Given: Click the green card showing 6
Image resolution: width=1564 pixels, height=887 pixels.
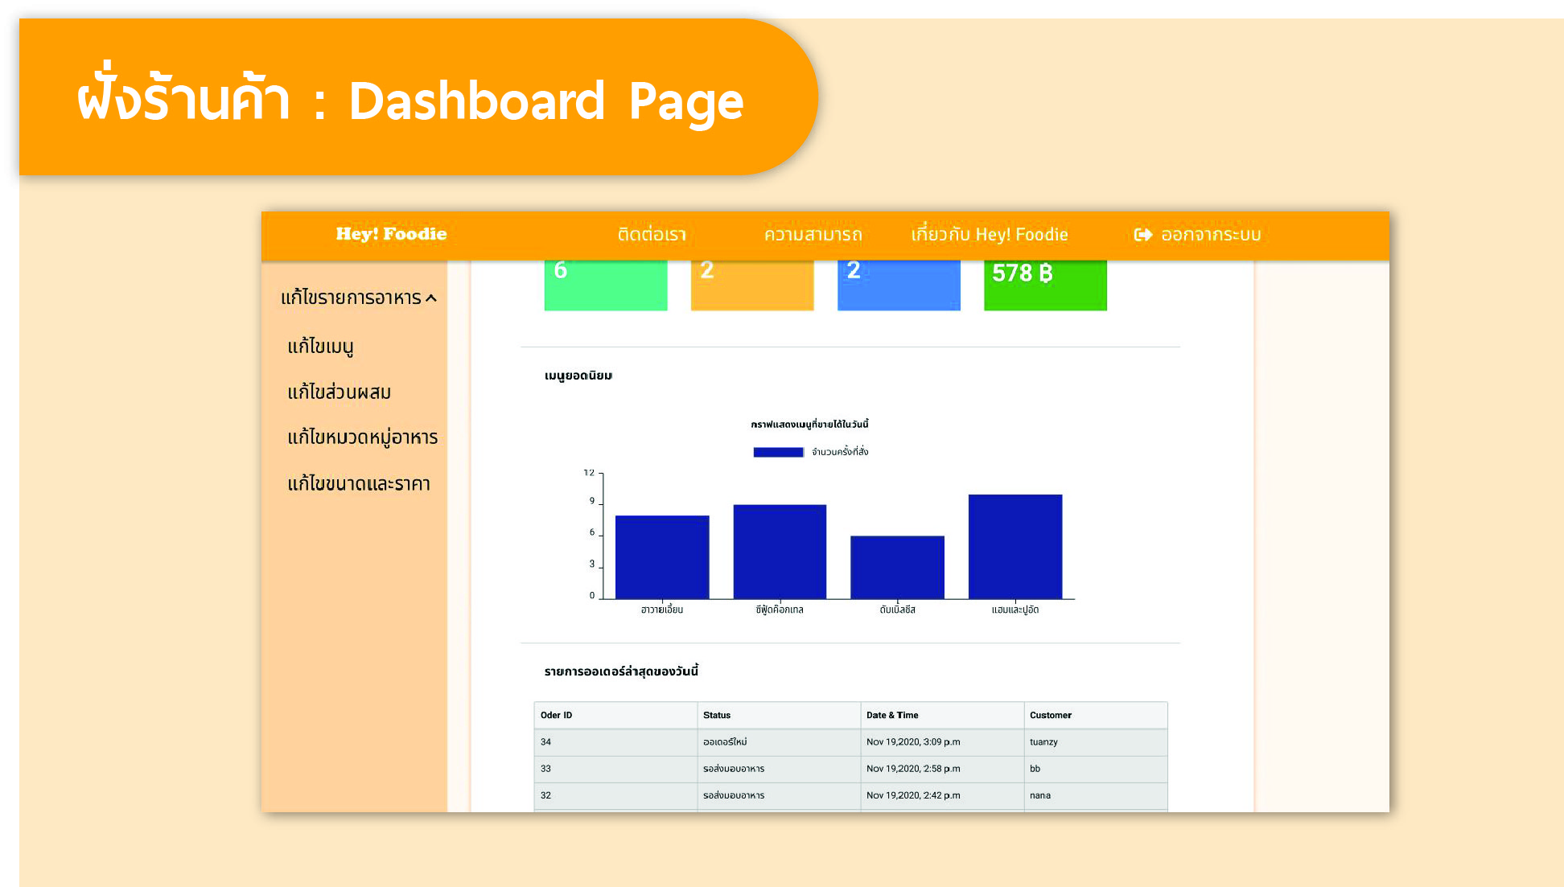Looking at the screenshot, I should (605, 285).
